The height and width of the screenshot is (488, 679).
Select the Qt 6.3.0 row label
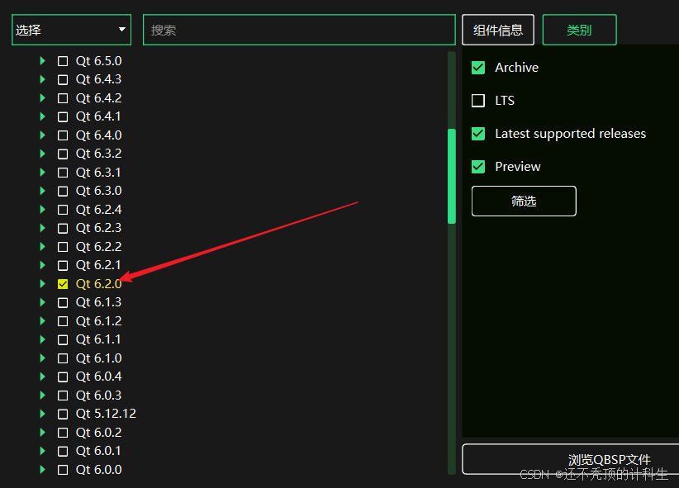pyautogui.click(x=99, y=191)
